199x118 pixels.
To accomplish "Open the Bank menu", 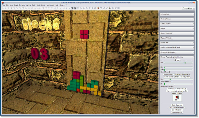I will tap(34, 5).
